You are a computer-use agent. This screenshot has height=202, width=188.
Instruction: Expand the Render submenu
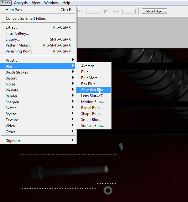38,96
